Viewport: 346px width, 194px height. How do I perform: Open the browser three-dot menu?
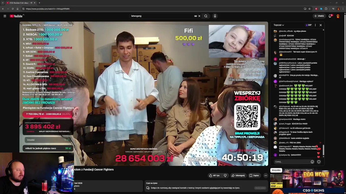coord(343,9)
